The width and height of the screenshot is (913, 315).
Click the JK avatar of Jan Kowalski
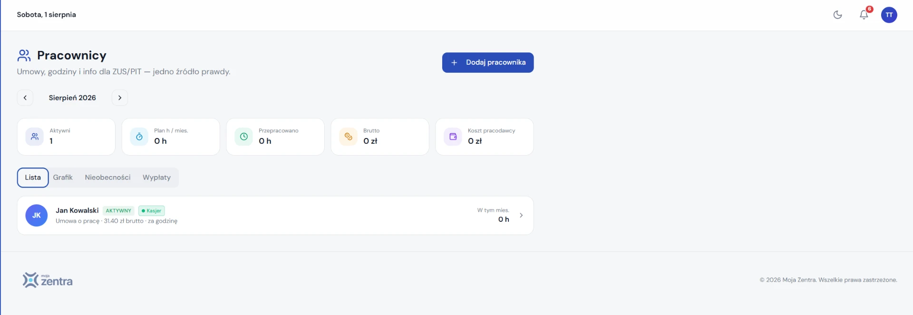37,216
